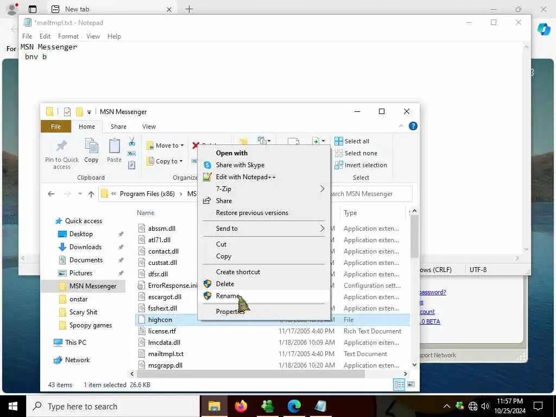The width and height of the screenshot is (556, 417).
Task: Open the notification center icon
Action: coord(538,406)
